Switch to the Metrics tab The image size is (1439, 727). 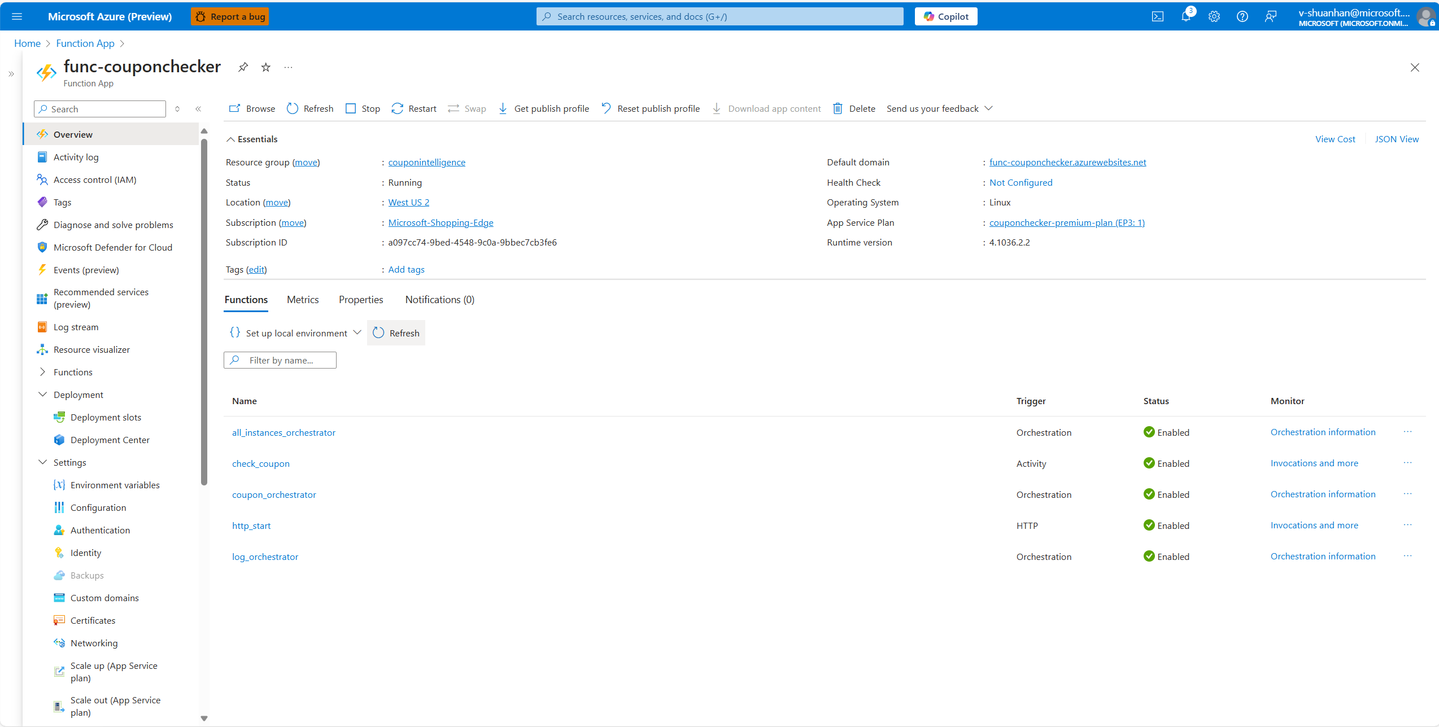pyautogui.click(x=303, y=300)
